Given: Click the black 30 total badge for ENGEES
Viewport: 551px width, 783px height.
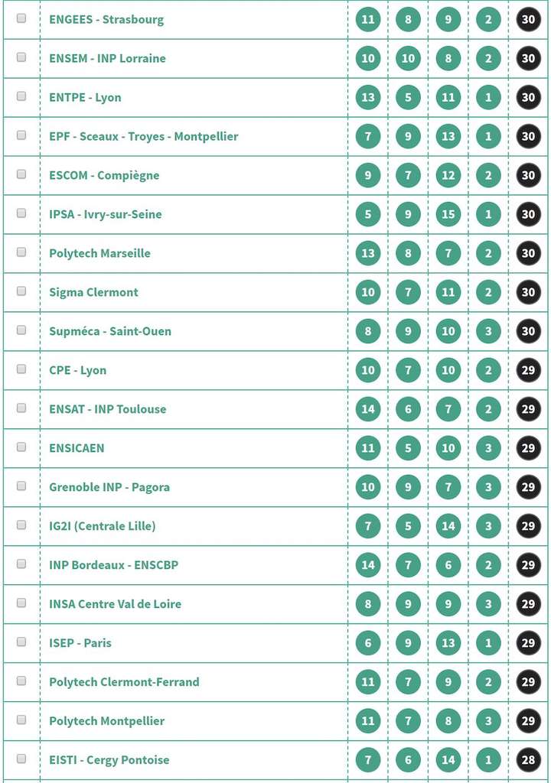Looking at the screenshot, I should [528, 19].
